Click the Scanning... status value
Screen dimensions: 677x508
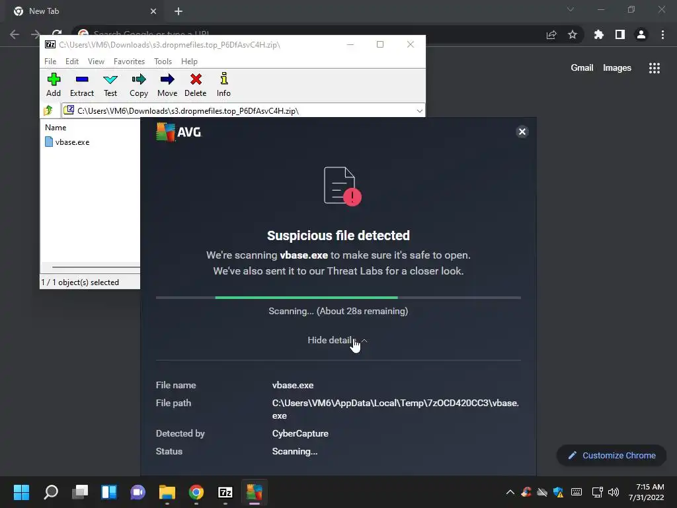(x=294, y=451)
